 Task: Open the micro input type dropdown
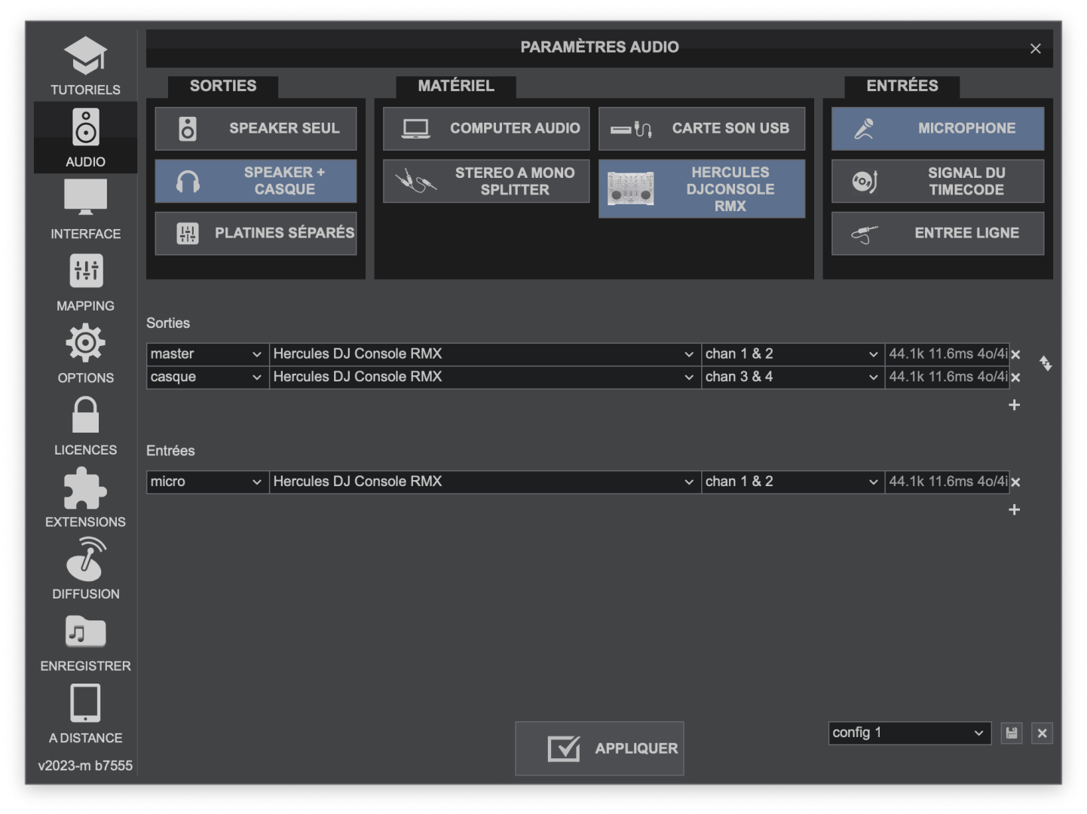click(207, 482)
